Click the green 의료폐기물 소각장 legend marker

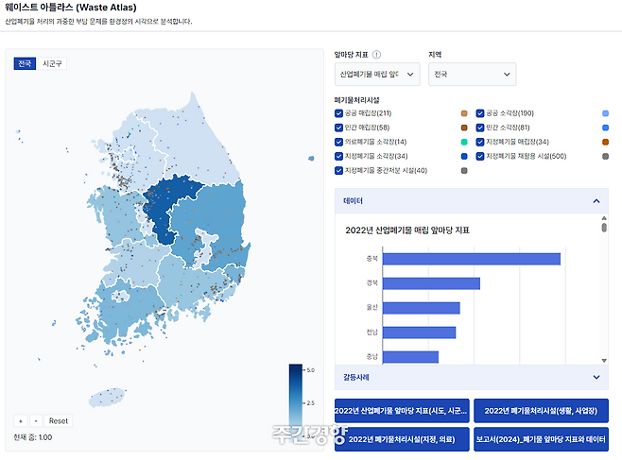(x=463, y=142)
